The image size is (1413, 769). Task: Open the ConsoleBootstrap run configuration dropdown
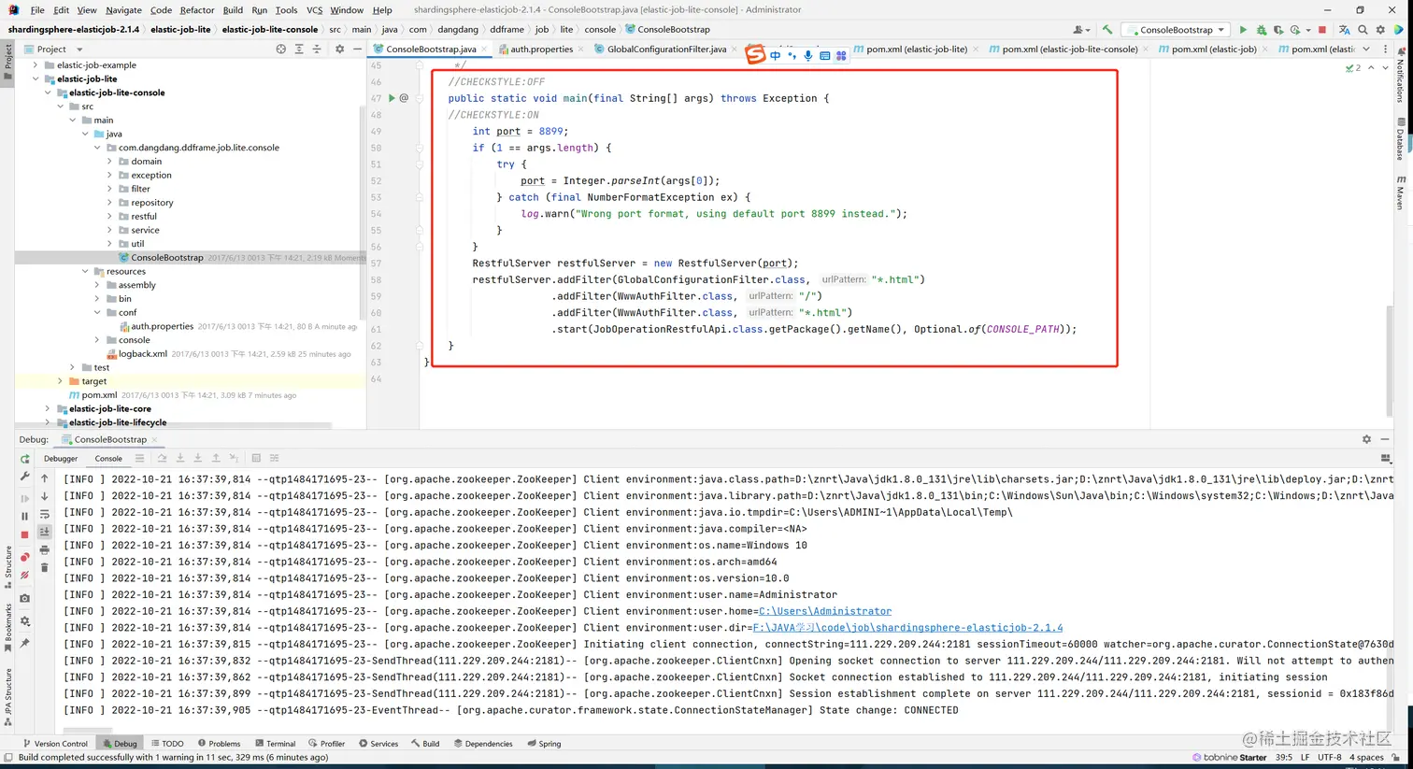click(x=1175, y=30)
